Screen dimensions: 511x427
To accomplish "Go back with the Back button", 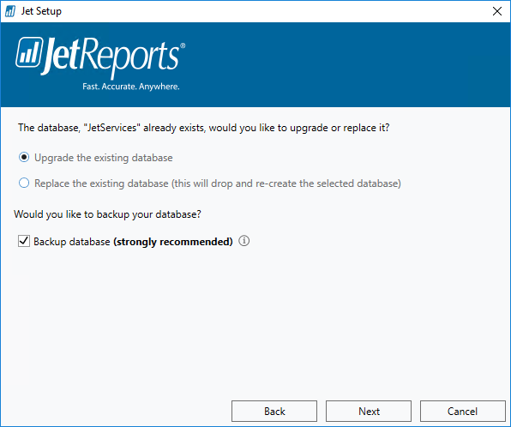I will click(x=274, y=411).
